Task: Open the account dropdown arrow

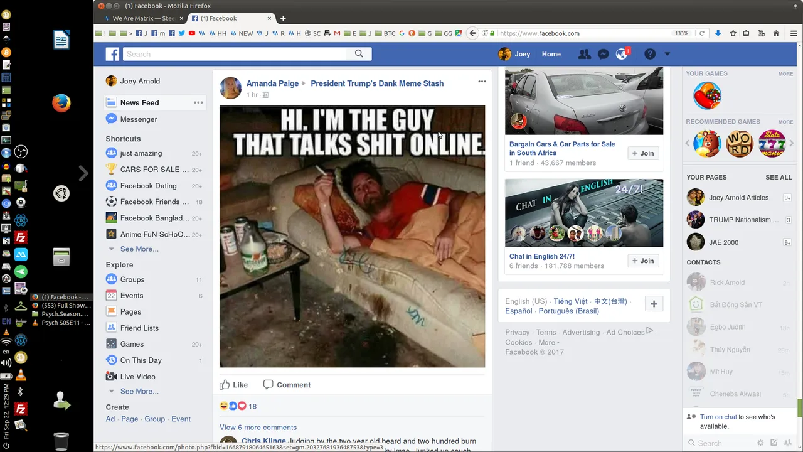Action: tap(667, 54)
